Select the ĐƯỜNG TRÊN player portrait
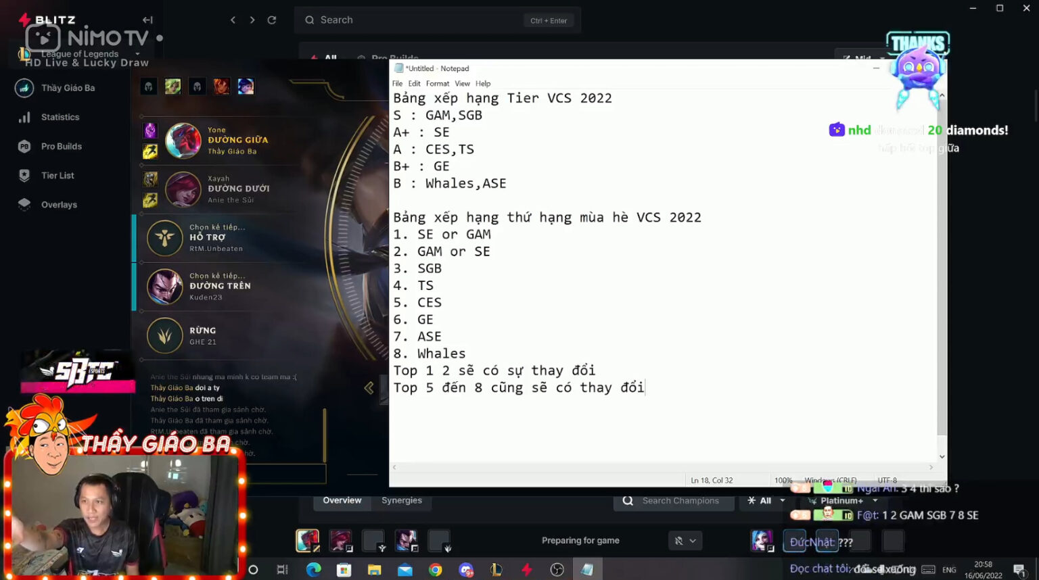Screen dimensions: 1039x580 [x=164, y=287]
